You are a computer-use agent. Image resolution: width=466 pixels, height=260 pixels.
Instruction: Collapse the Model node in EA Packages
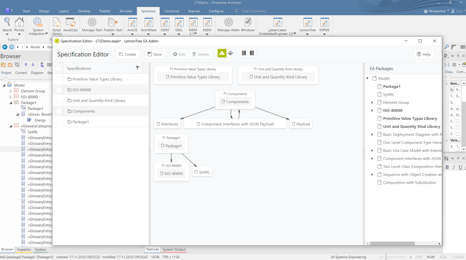[x=367, y=78]
